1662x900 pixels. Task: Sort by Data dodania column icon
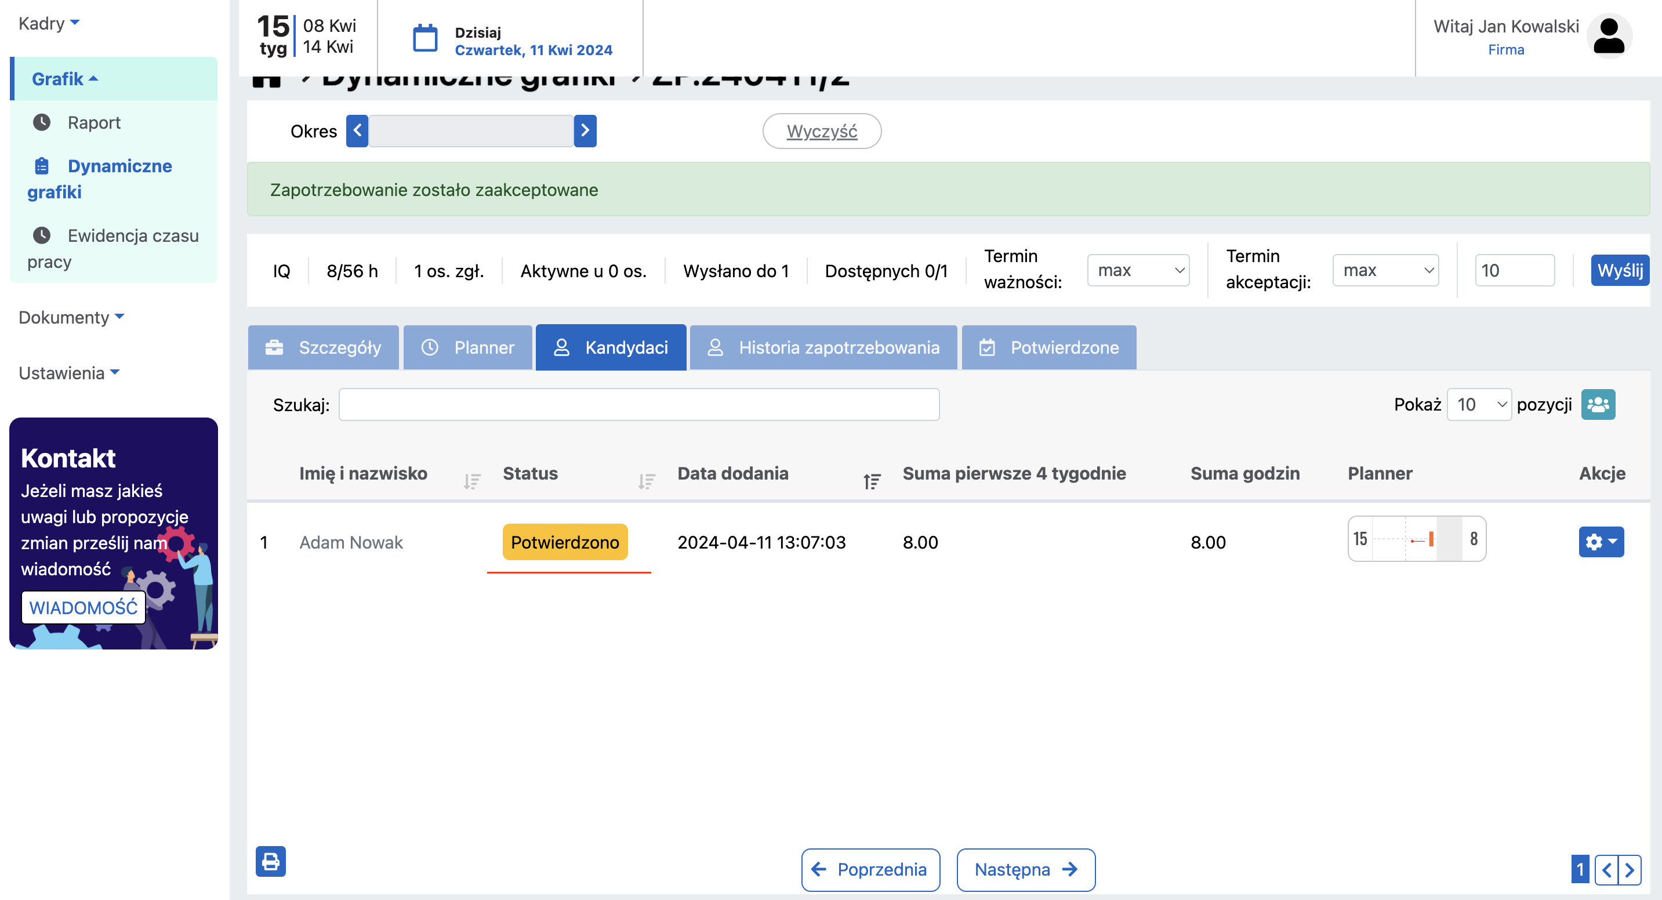coord(872,481)
